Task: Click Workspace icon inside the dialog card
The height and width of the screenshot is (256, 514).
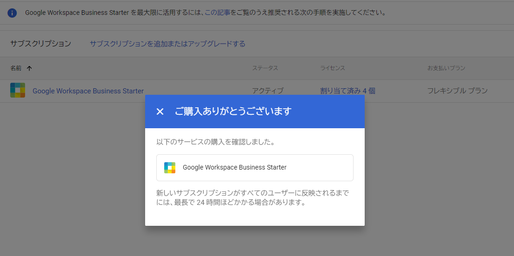Action: click(x=170, y=168)
